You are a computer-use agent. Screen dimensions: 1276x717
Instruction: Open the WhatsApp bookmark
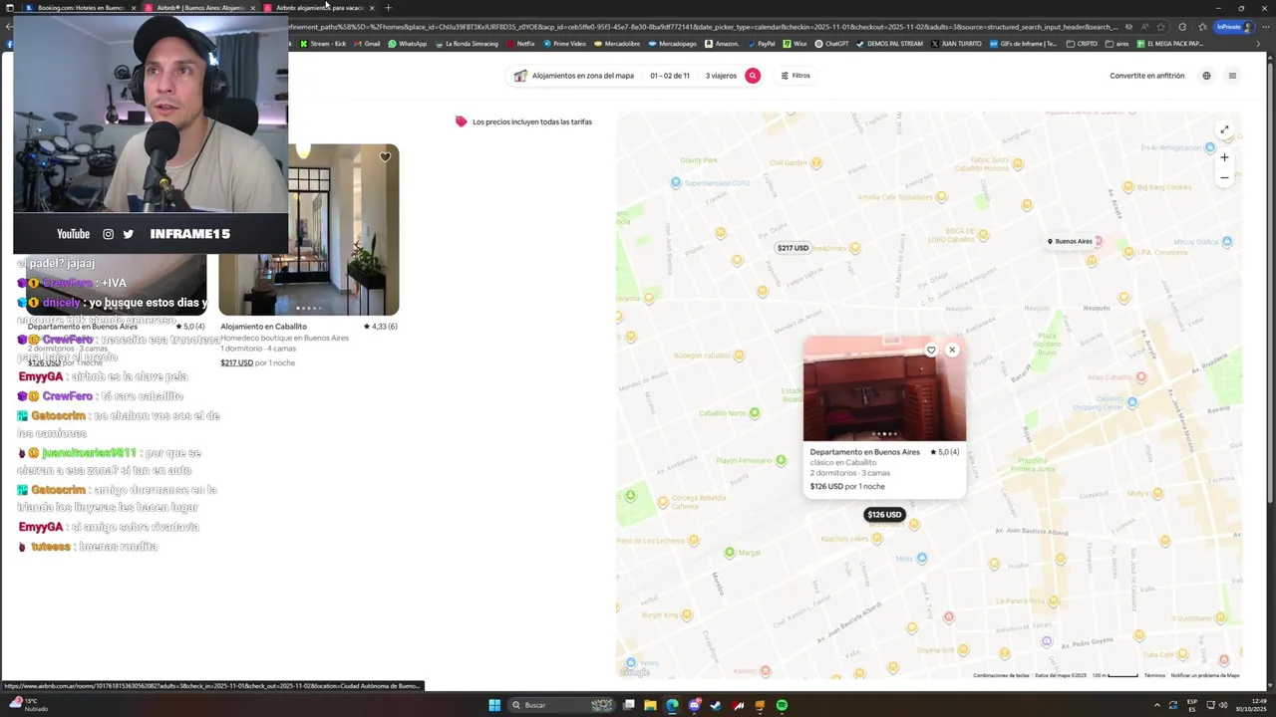(x=408, y=44)
